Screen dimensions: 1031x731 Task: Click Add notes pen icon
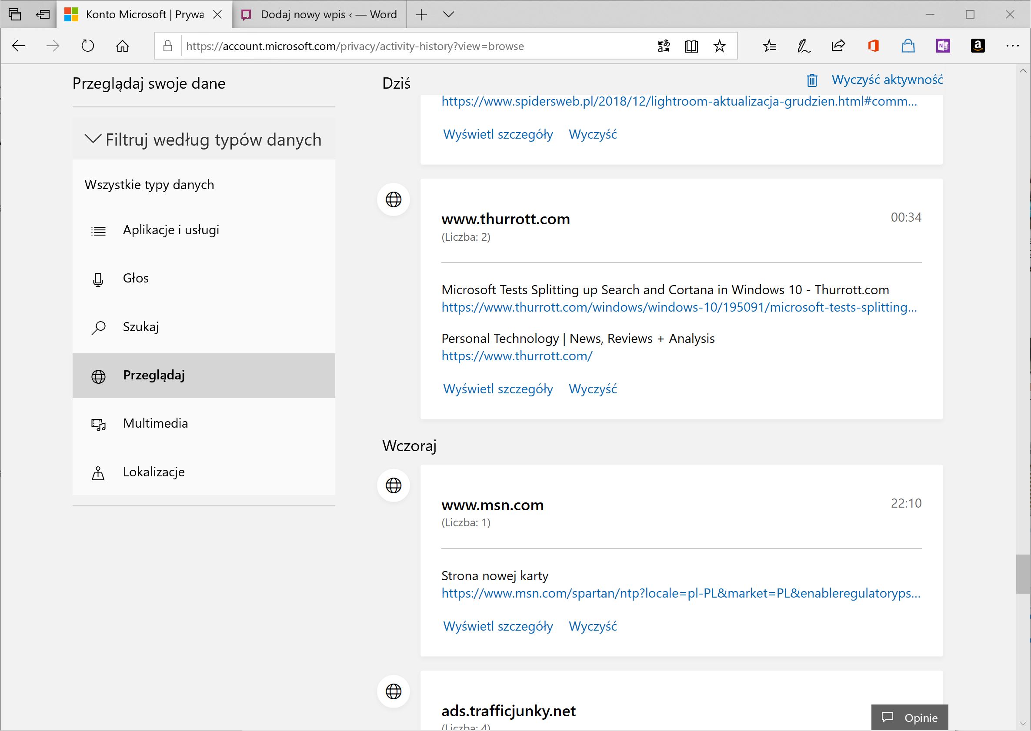[804, 46]
